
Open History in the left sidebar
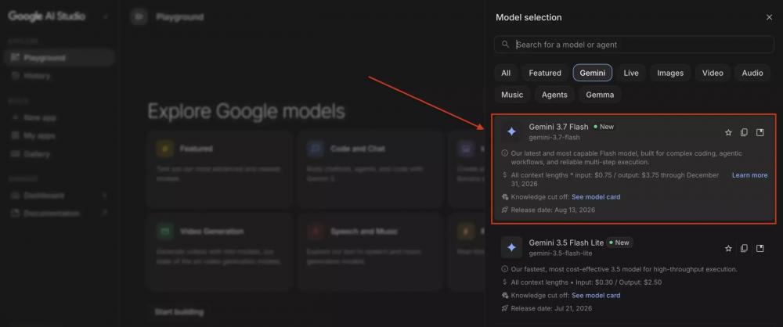pyautogui.click(x=59, y=76)
